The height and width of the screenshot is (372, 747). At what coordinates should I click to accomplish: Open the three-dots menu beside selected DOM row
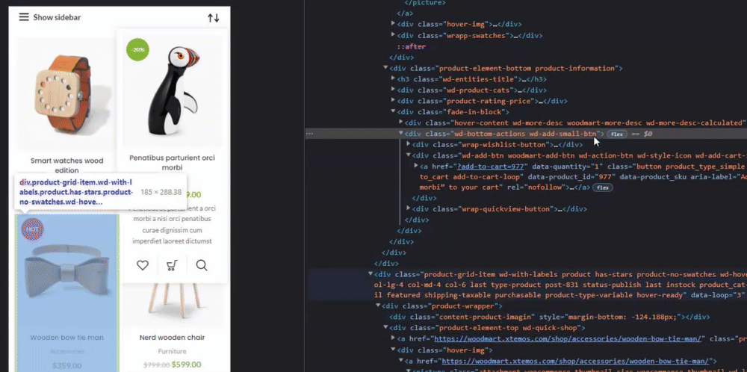tap(309, 134)
